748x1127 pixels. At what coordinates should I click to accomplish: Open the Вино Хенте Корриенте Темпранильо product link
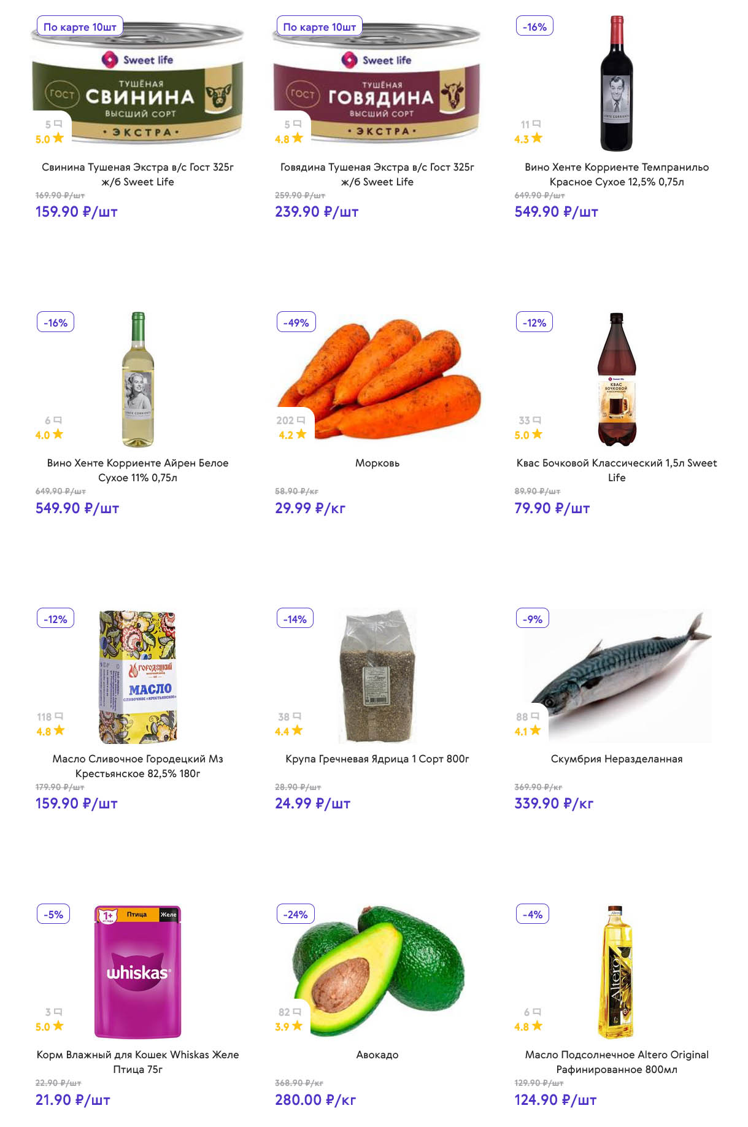[616, 174]
